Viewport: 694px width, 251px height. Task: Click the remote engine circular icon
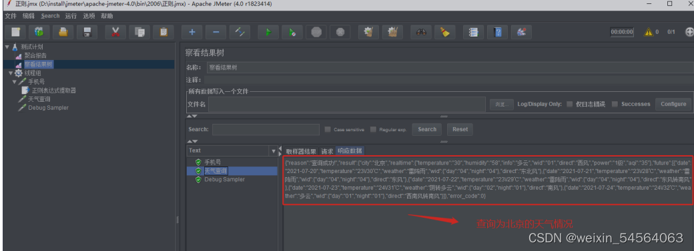click(x=689, y=32)
